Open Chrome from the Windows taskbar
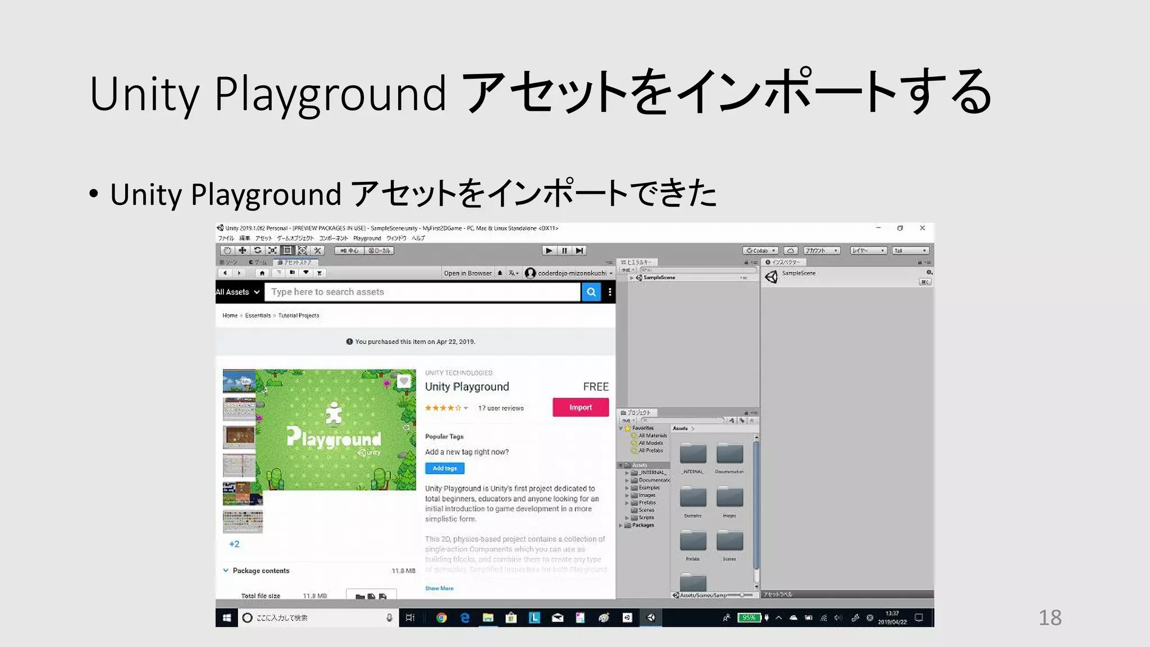Screen dimensions: 1150x647 (441, 618)
